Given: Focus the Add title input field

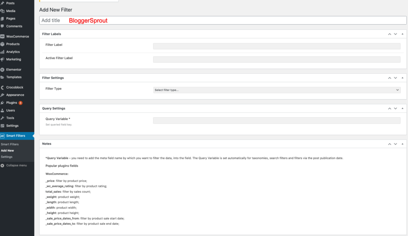Looking at the screenshot, I should pyautogui.click(x=223, y=20).
